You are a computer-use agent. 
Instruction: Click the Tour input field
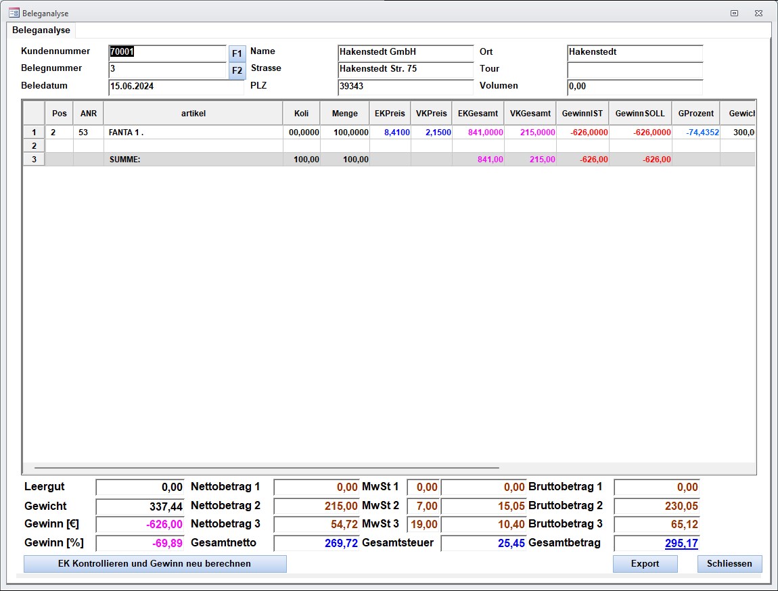pyautogui.click(x=635, y=69)
